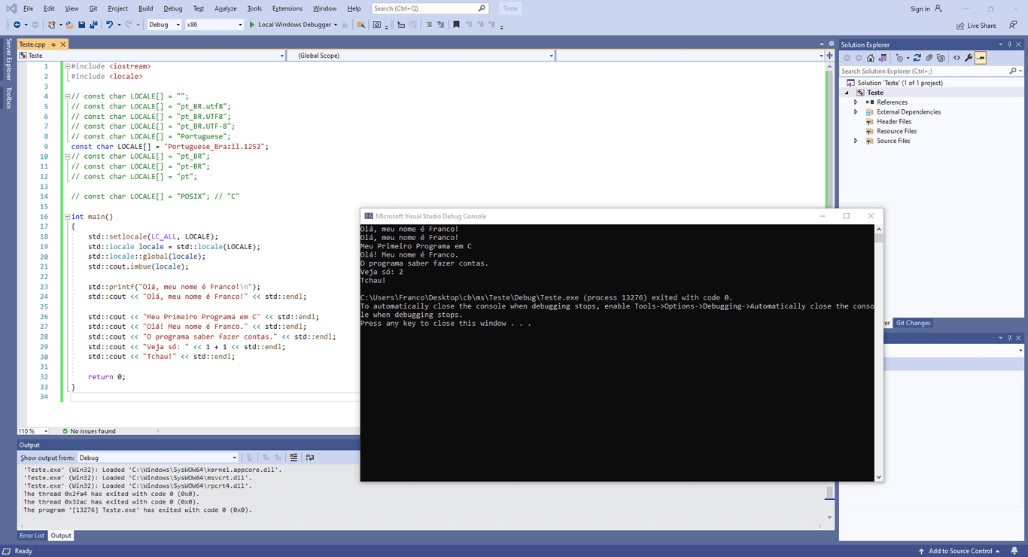Screen dimensions: 1028x557
Task: Click the Properties wrench icon in Solution Explorer
Action: tap(969, 58)
